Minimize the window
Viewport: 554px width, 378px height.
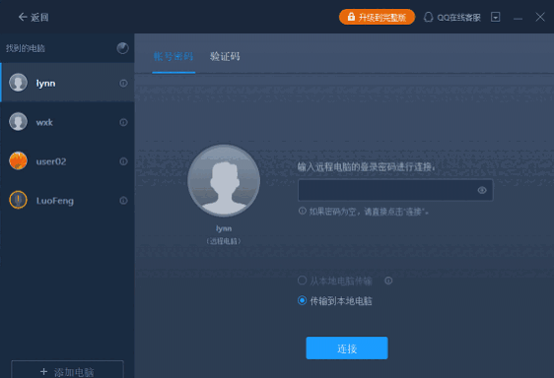point(518,18)
